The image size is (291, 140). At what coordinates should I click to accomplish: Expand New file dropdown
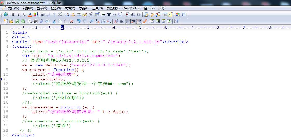(5, 21)
